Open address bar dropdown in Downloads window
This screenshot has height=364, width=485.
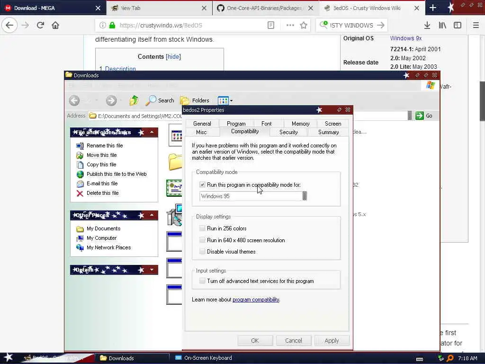pos(410,116)
